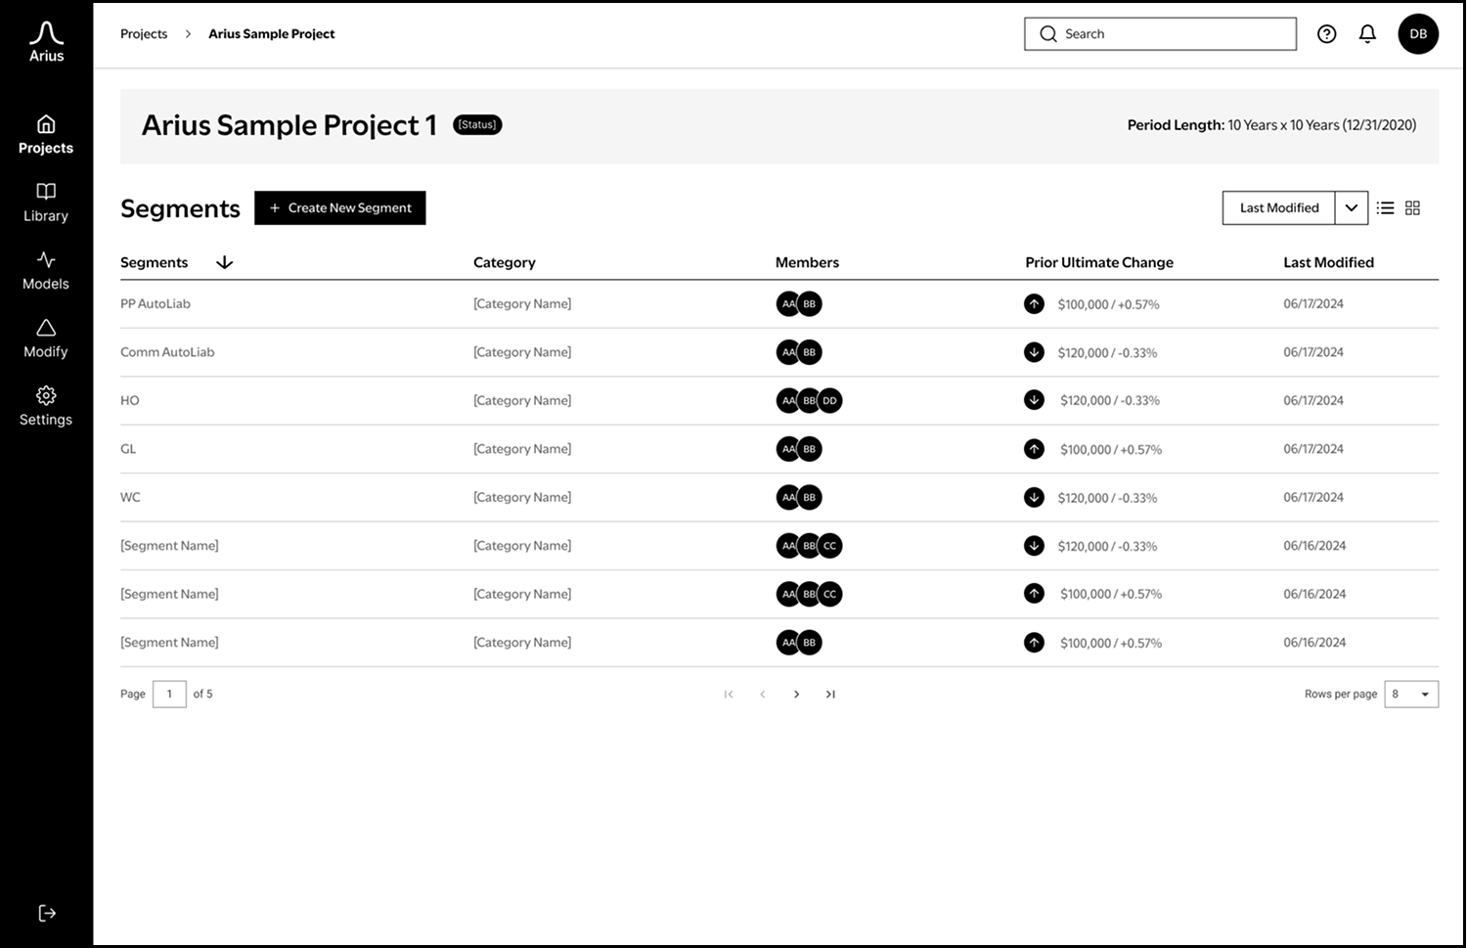The height and width of the screenshot is (948, 1467).
Task: Open the Rows per page dropdown
Action: (1411, 694)
